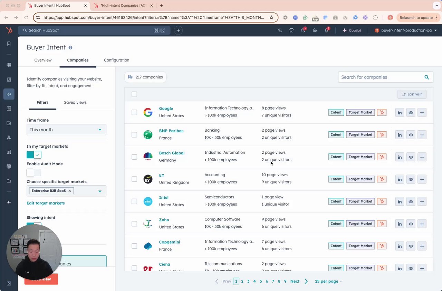Switch to the Overview tab
This screenshot has height=291, width=442.
pyautogui.click(x=43, y=60)
